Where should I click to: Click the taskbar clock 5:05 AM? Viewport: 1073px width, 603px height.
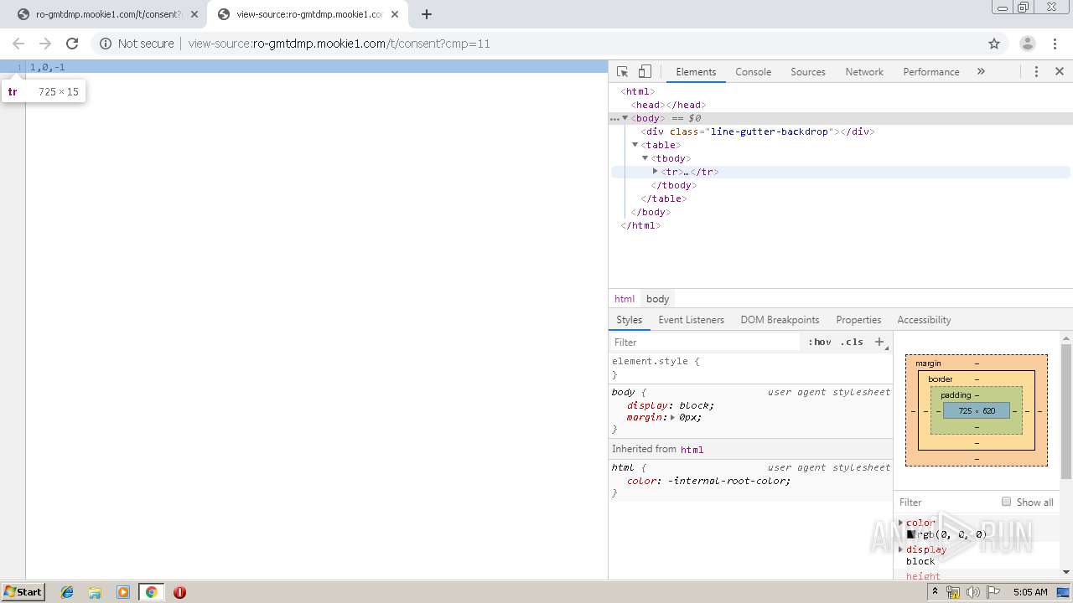pyautogui.click(x=1030, y=592)
